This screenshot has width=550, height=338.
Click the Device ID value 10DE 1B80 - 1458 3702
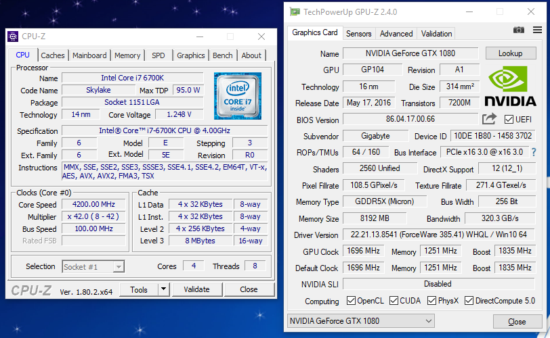pos(493,136)
